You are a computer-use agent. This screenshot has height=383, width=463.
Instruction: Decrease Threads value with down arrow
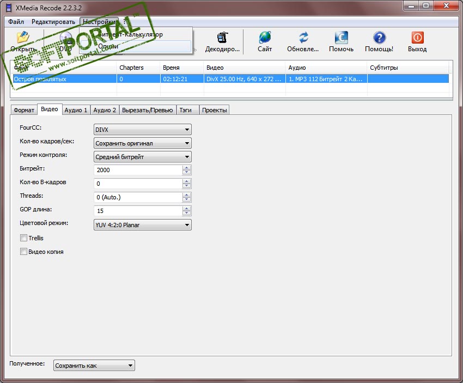(x=187, y=199)
